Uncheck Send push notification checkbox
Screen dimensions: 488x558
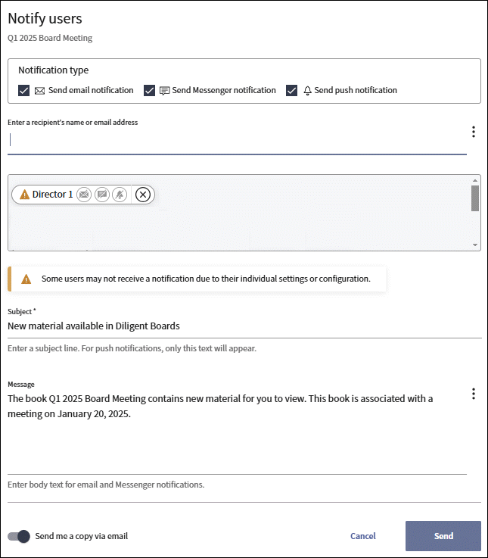click(x=292, y=91)
